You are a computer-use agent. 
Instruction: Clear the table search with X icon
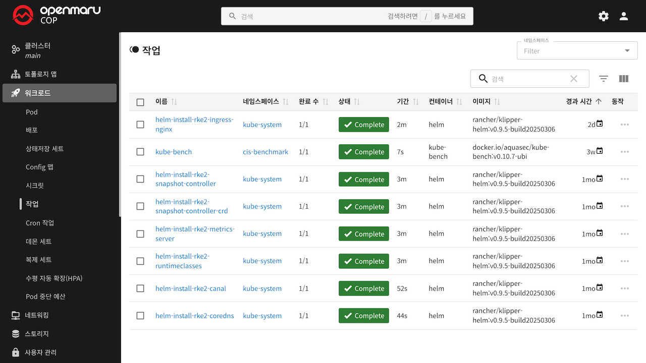point(573,79)
